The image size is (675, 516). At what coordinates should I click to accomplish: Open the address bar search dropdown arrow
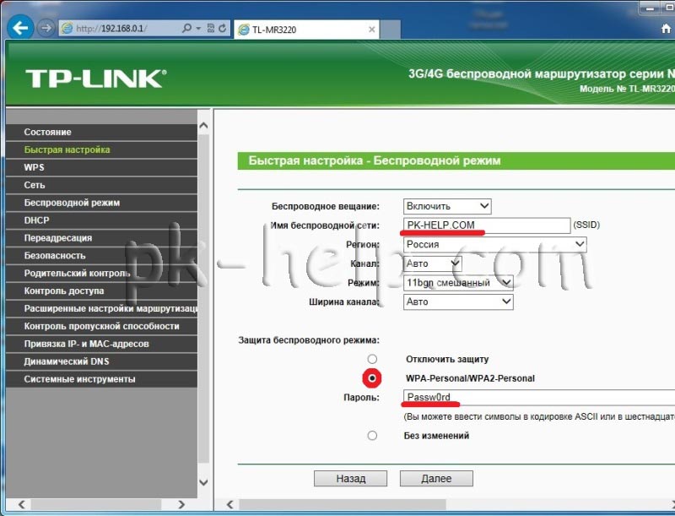click(198, 29)
